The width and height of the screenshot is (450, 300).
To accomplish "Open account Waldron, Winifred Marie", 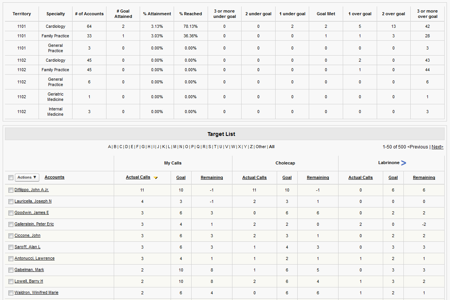I will 36,293.
